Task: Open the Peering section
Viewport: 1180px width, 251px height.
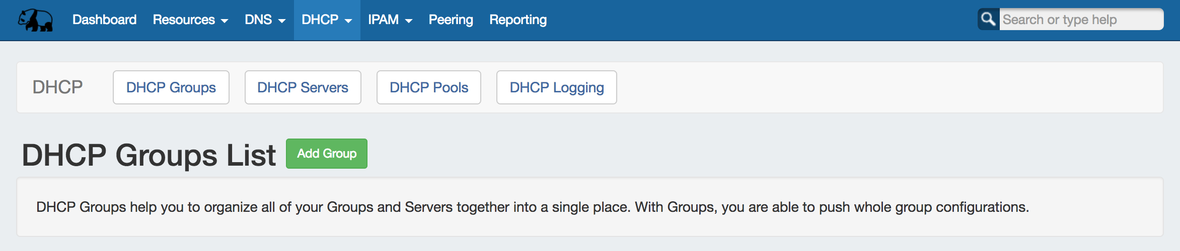Action: pyautogui.click(x=451, y=20)
